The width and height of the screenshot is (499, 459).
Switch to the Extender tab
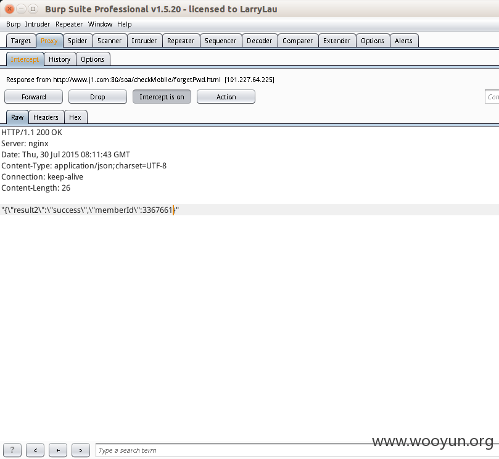coord(337,41)
